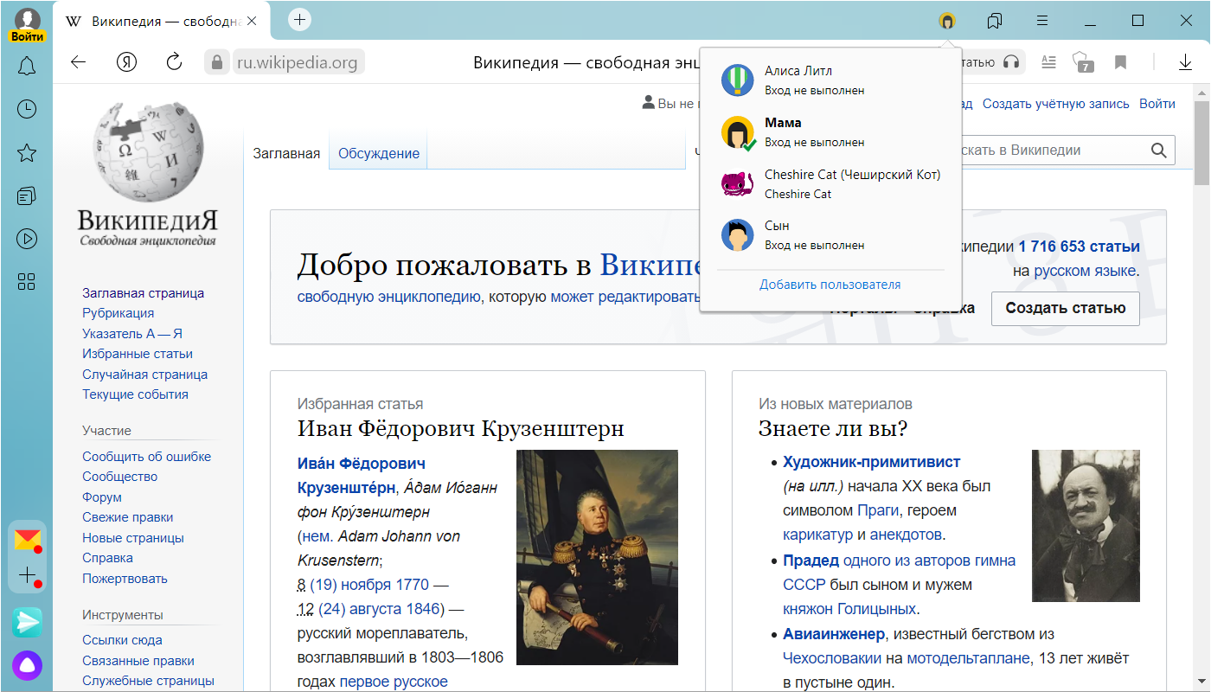Open tabs manager icon in the sidebar
Viewport: 1211px width, 692px height.
27,196
